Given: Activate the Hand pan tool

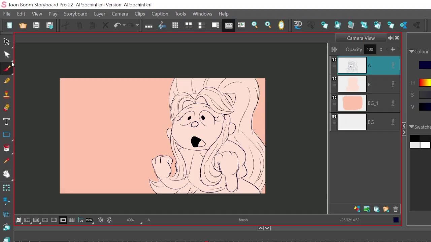Looking at the screenshot, I should (x=7, y=174).
